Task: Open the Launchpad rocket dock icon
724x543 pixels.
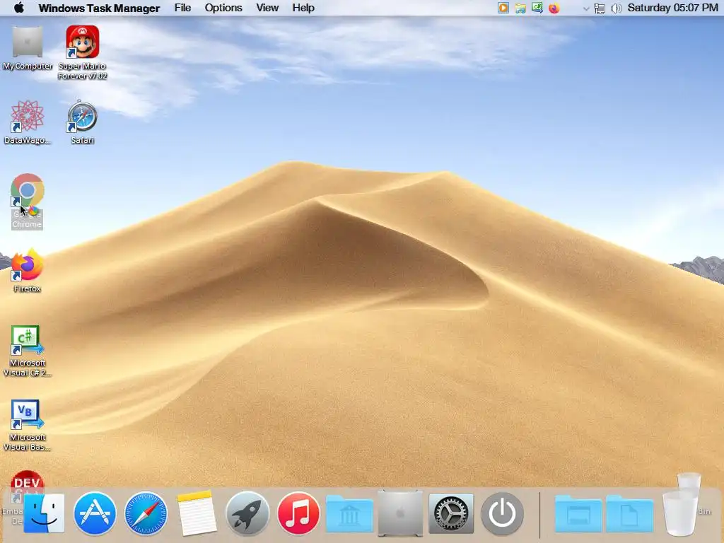Action: click(247, 513)
